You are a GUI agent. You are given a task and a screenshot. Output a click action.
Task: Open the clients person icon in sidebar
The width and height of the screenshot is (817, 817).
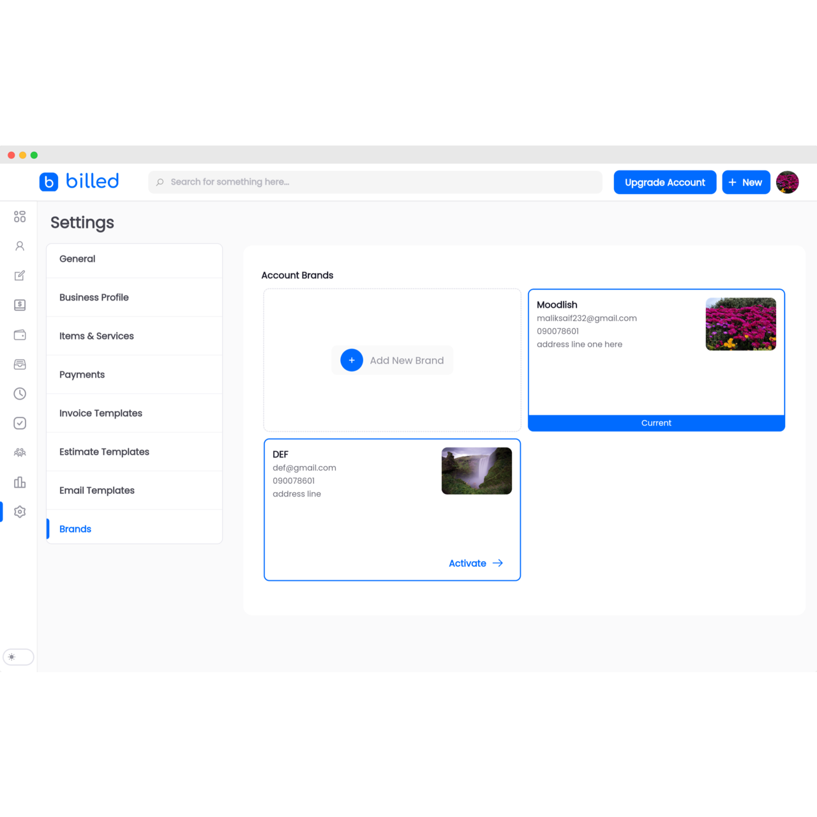pyautogui.click(x=20, y=246)
